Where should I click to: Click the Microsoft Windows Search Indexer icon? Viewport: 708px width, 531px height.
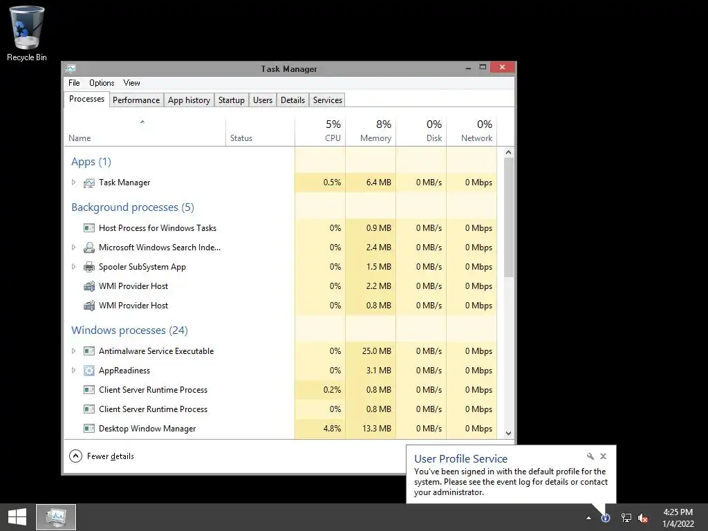tap(89, 248)
